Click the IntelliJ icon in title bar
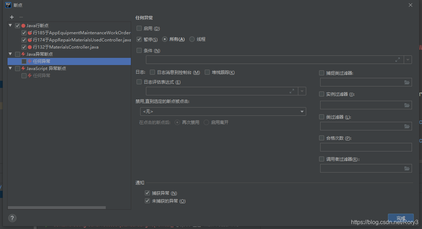The height and width of the screenshot is (229, 422). 8,5
